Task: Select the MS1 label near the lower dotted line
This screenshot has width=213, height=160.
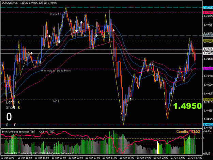Action: pyautogui.click(x=56, y=101)
